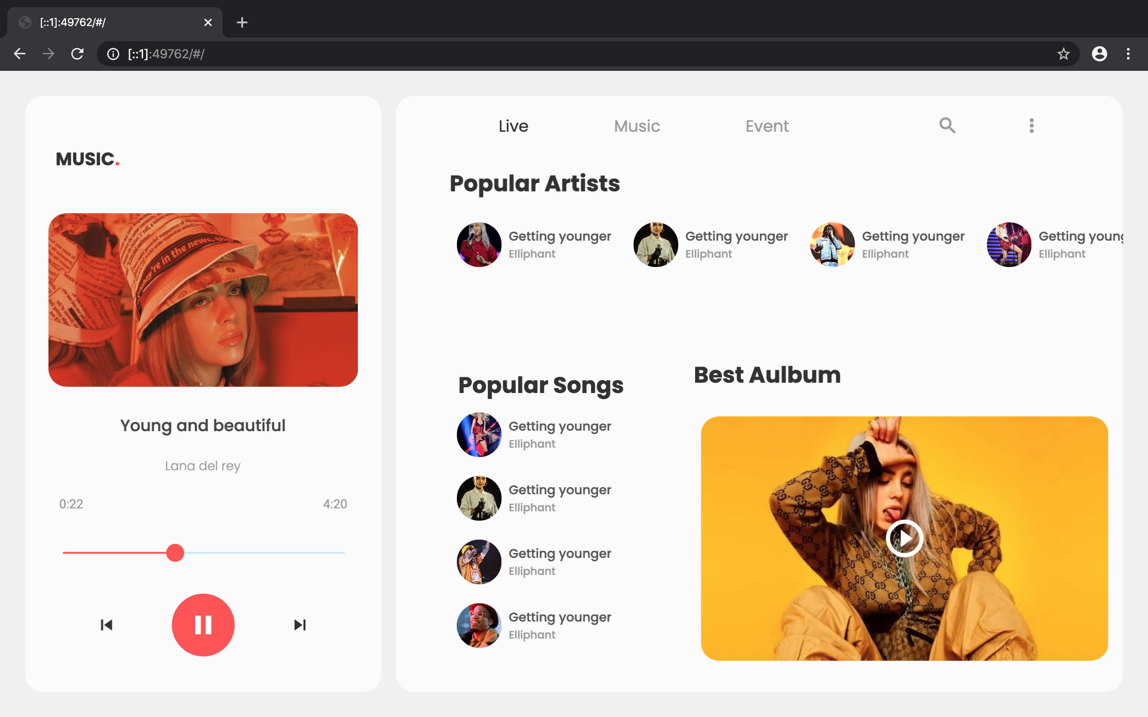This screenshot has height=717, width=1148.
Task: Play the Best Aulbum video
Action: pyautogui.click(x=904, y=538)
